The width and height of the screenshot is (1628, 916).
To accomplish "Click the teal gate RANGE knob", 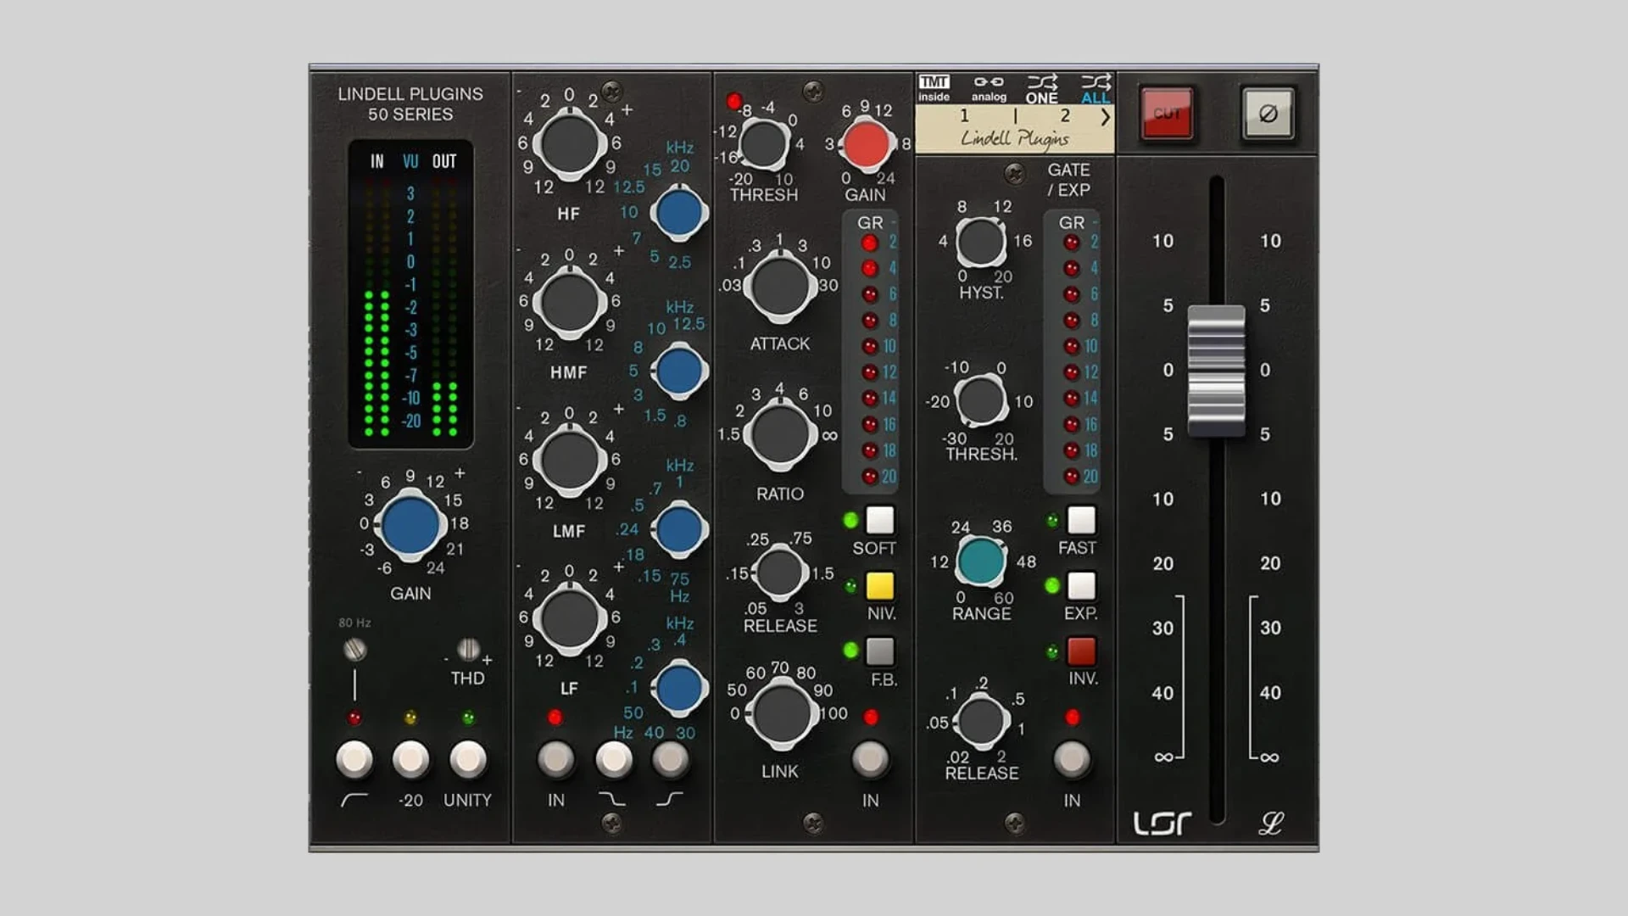I will click(981, 561).
